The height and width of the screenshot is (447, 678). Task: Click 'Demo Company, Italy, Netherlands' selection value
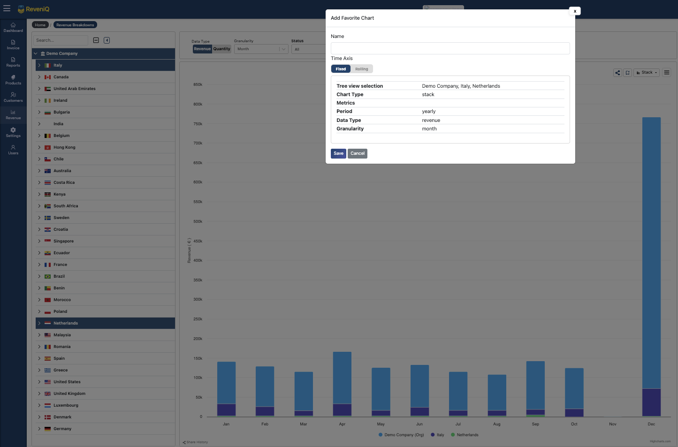click(461, 86)
